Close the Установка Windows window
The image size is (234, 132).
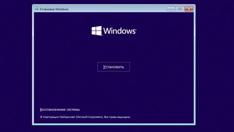point(189,9)
